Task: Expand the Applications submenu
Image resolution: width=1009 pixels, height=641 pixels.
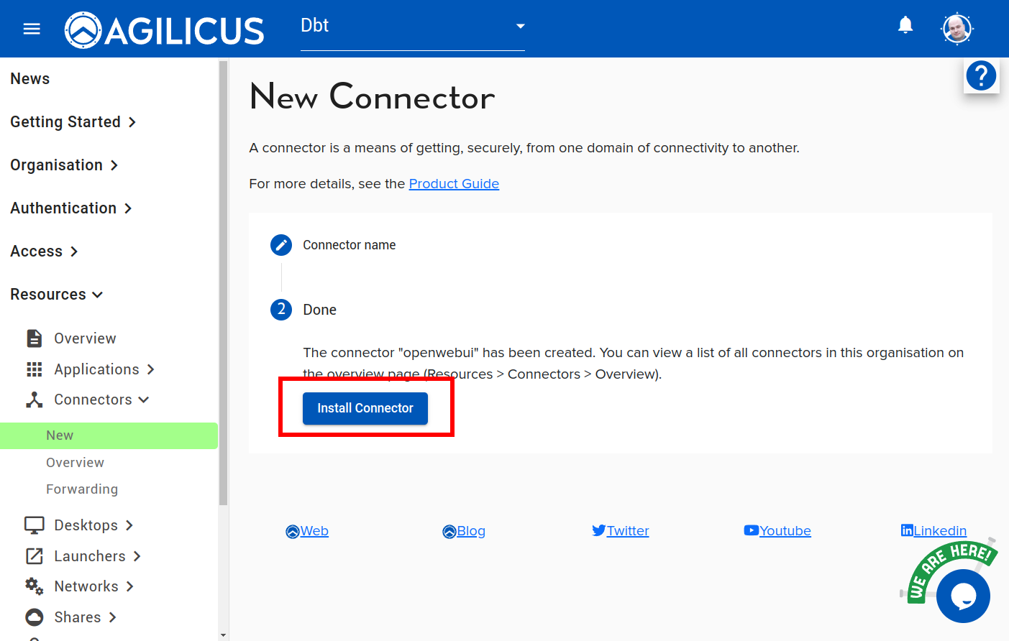Action: [x=104, y=369]
